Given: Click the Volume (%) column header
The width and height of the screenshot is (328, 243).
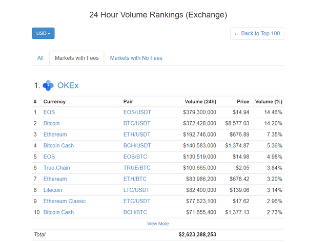Looking at the screenshot, I should tap(269, 102).
